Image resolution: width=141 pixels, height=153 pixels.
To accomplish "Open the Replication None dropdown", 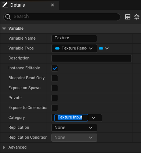I will tap(75, 128).
